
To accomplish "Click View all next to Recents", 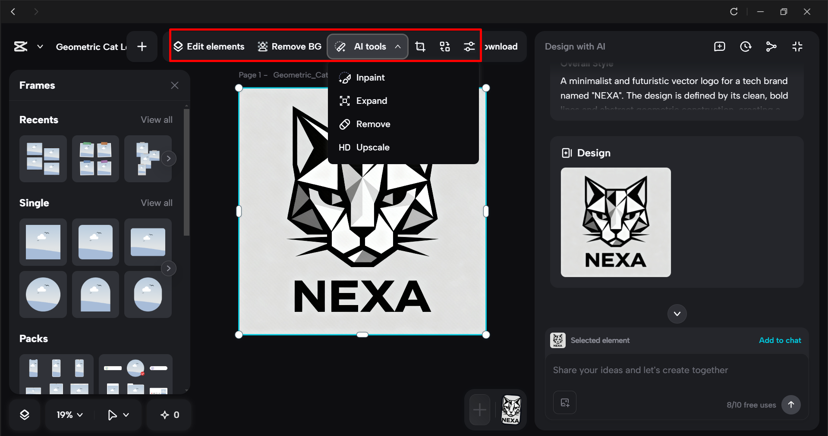I will pos(156,119).
